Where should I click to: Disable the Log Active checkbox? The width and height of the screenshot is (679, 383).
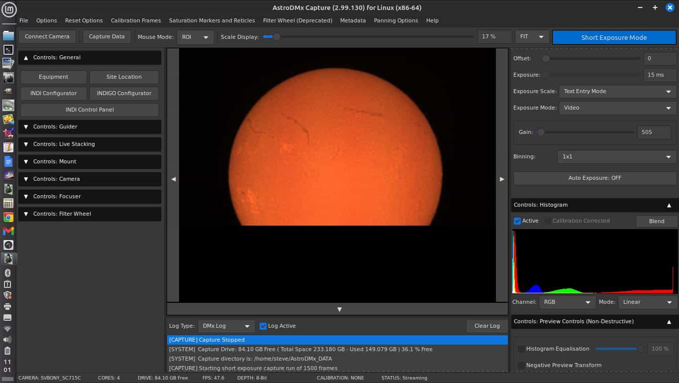coord(263,326)
